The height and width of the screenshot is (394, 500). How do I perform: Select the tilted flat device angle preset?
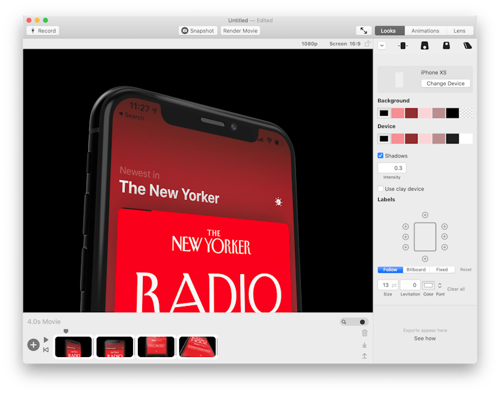click(467, 46)
